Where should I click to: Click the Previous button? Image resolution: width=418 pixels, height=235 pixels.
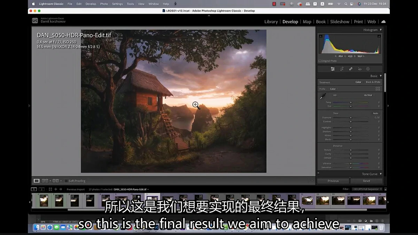[x=333, y=181]
